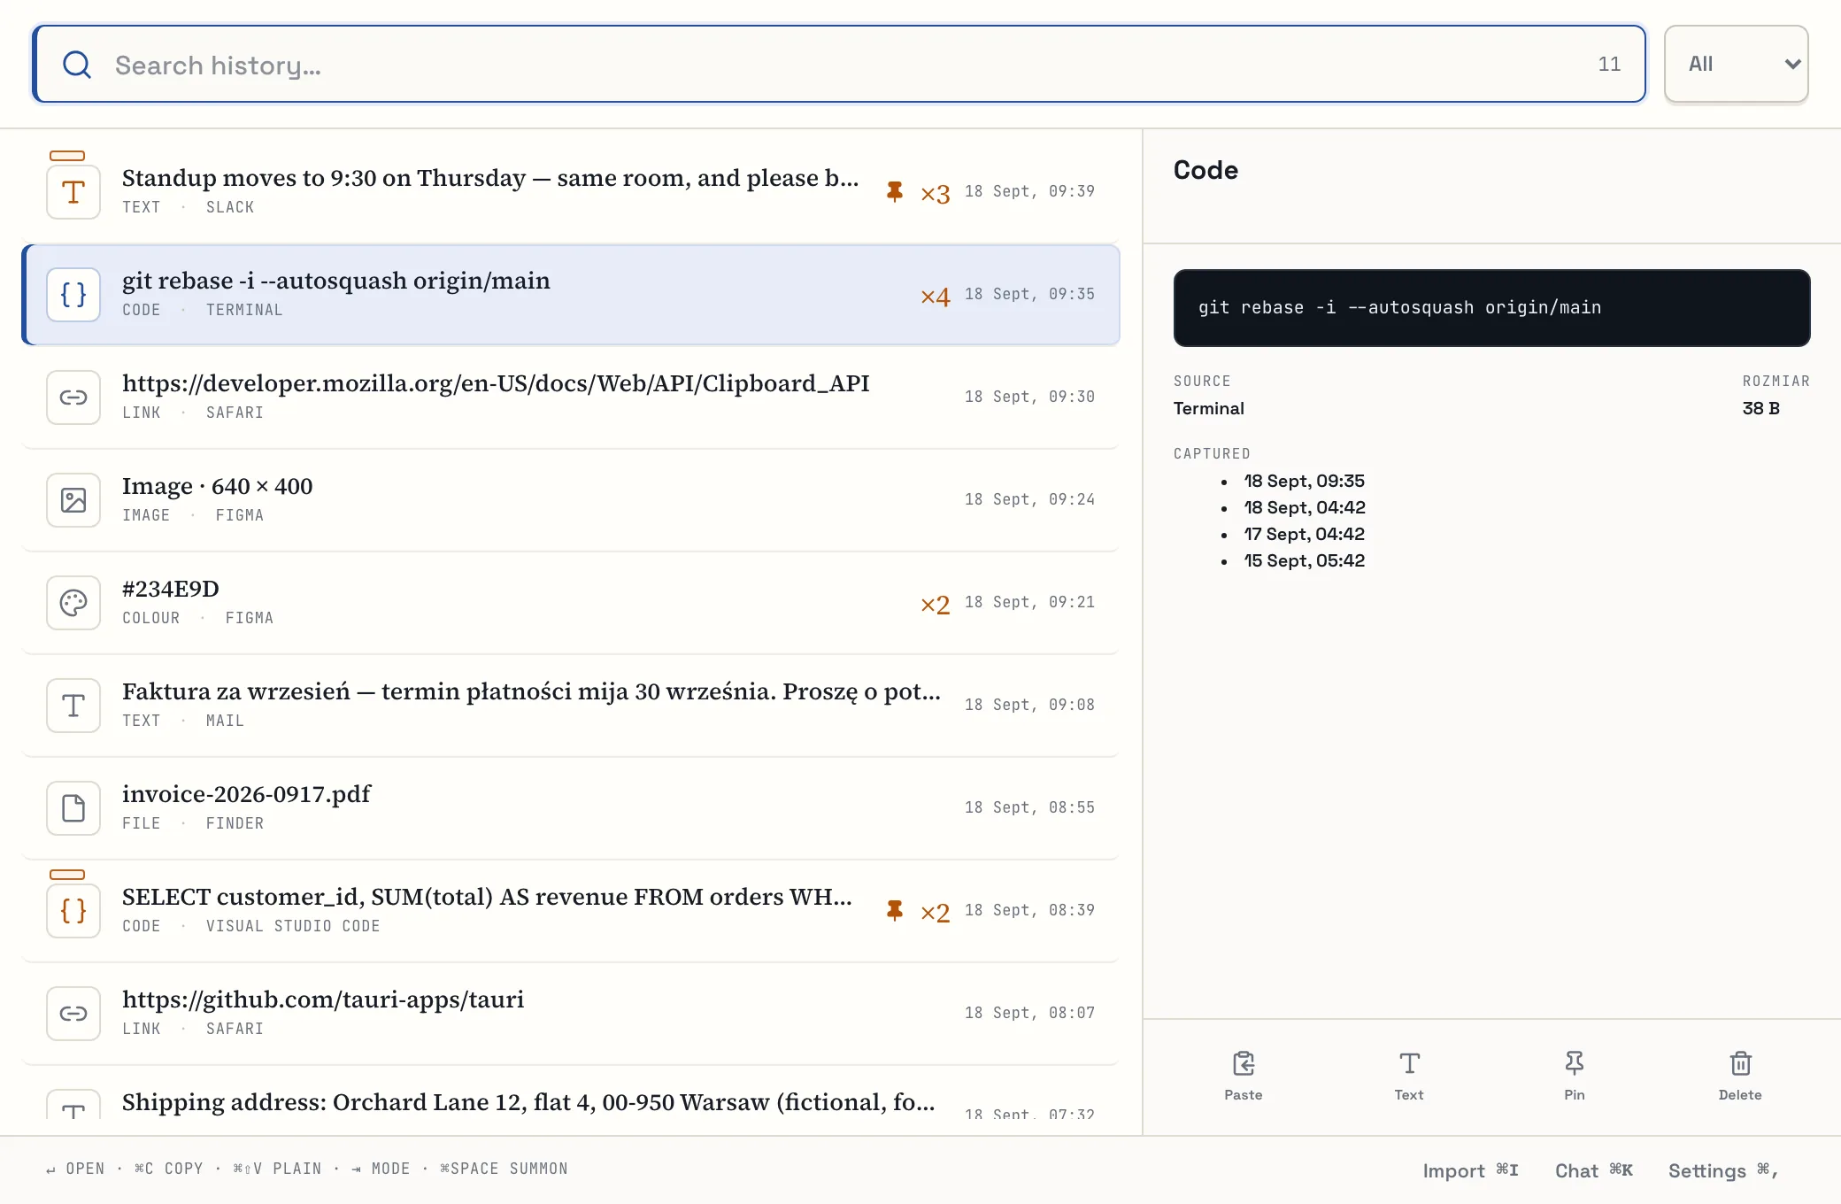Select the Image · 640 × 400 entry
1841x1204 pixels.
point(571,499)
